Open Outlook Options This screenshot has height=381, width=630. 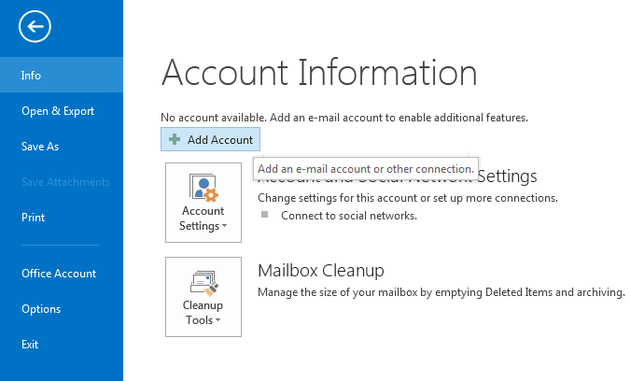coord(41,309)
